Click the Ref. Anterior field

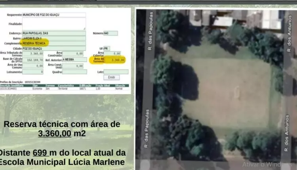point(74,60)
